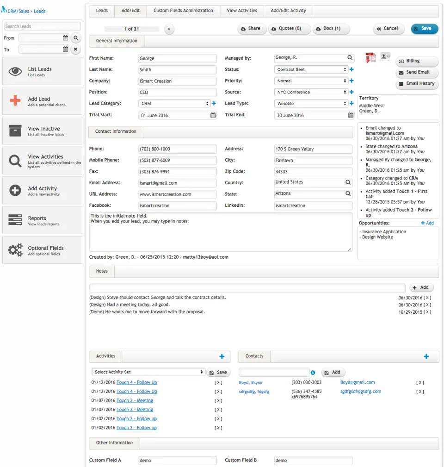Click the red plus Add Lead icon

[x=15, y=101]
